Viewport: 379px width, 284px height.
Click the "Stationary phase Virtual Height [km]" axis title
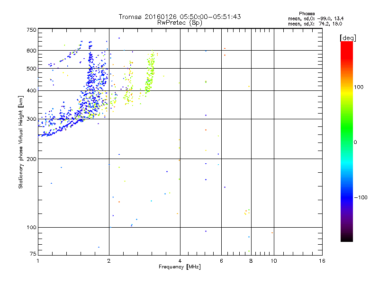point(20,142)
